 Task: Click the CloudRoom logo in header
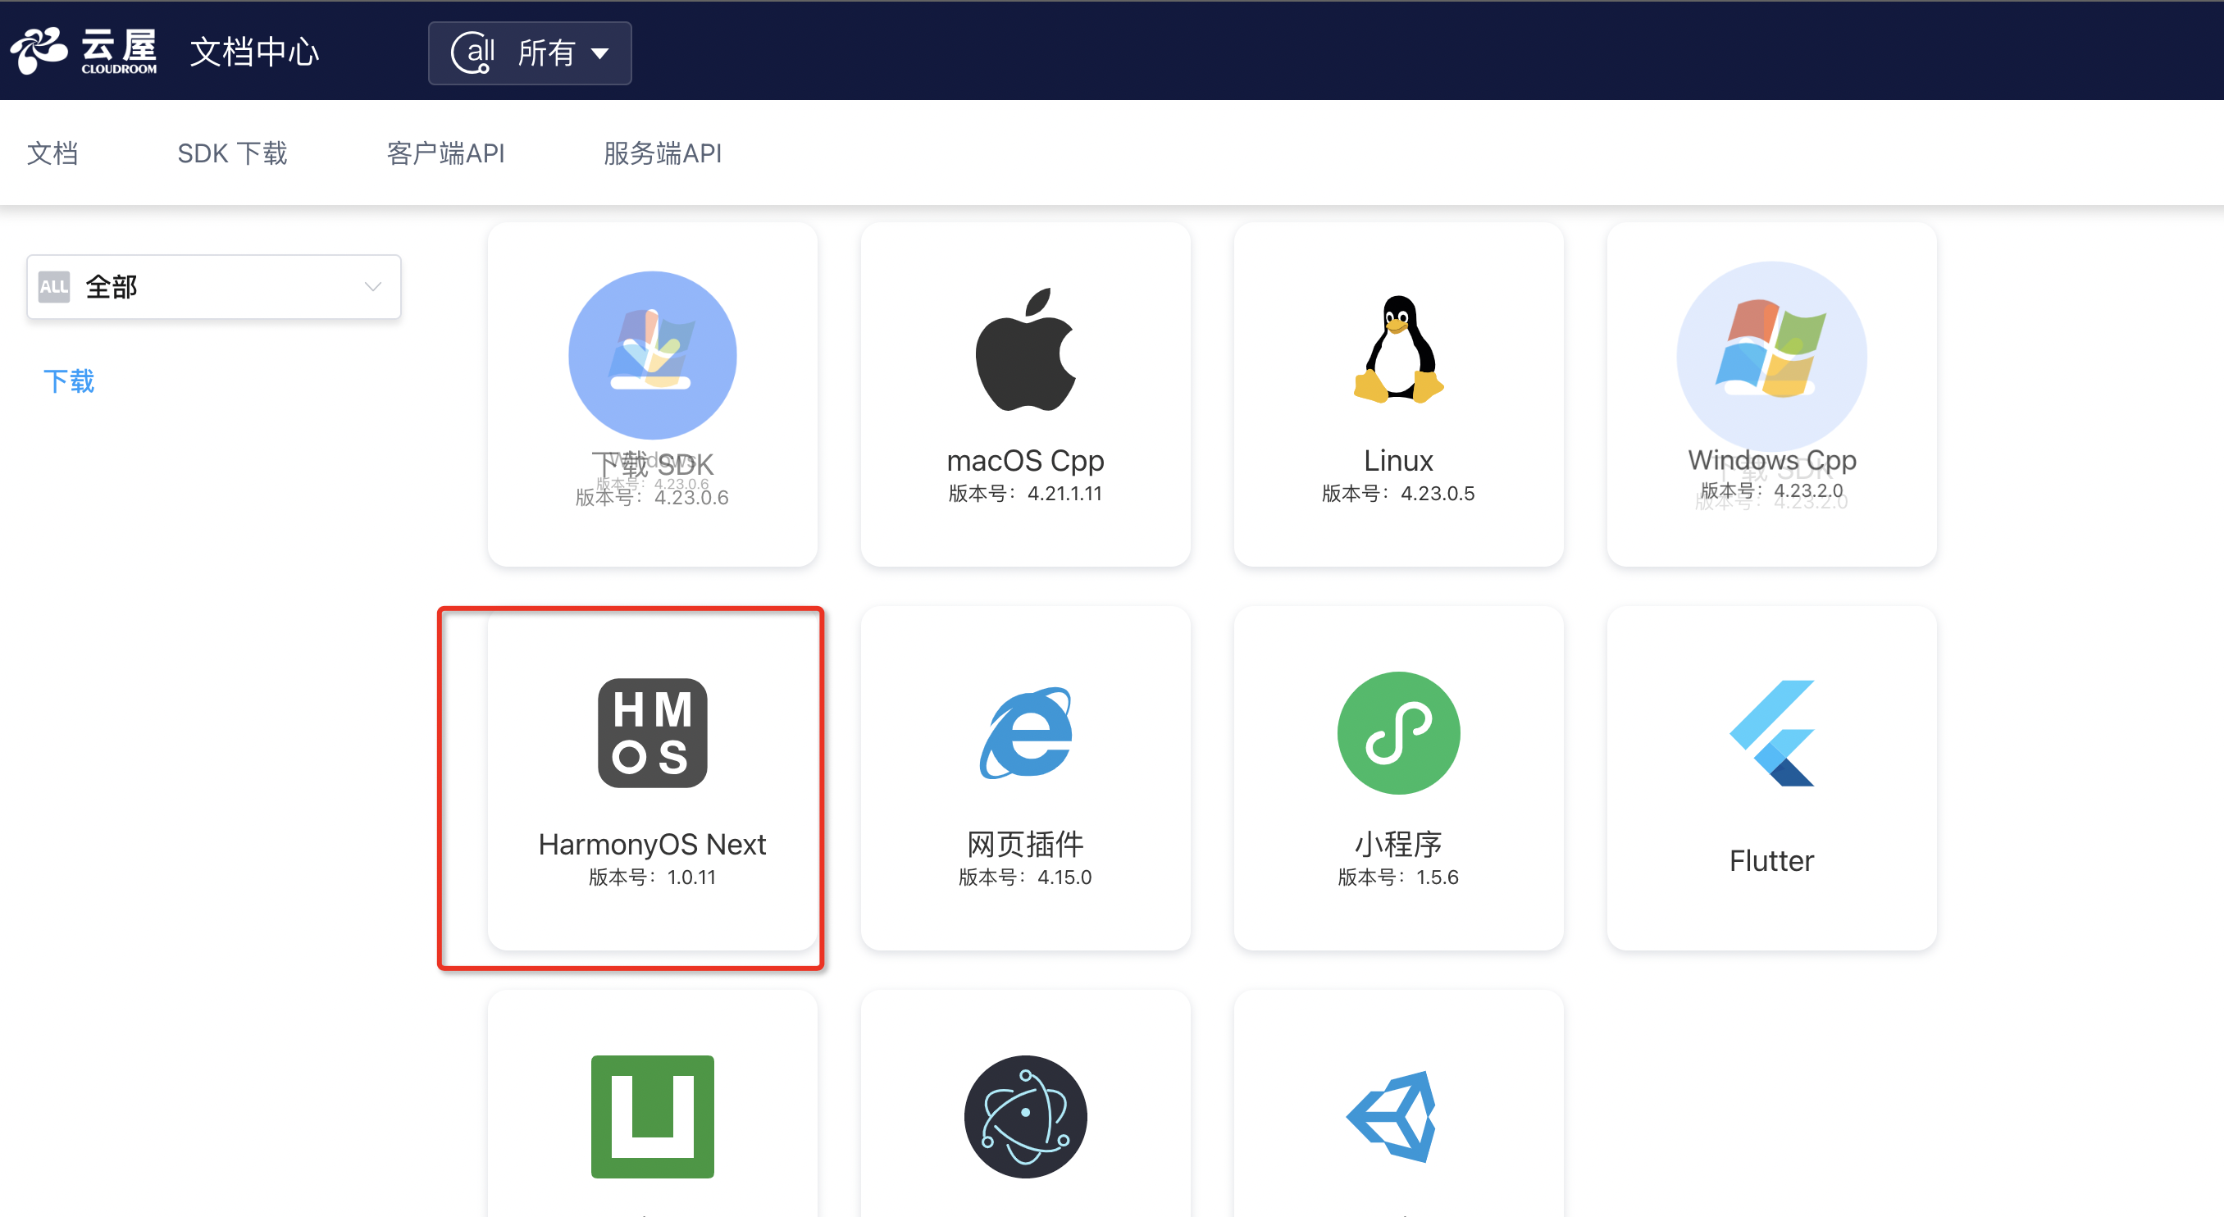84,51
